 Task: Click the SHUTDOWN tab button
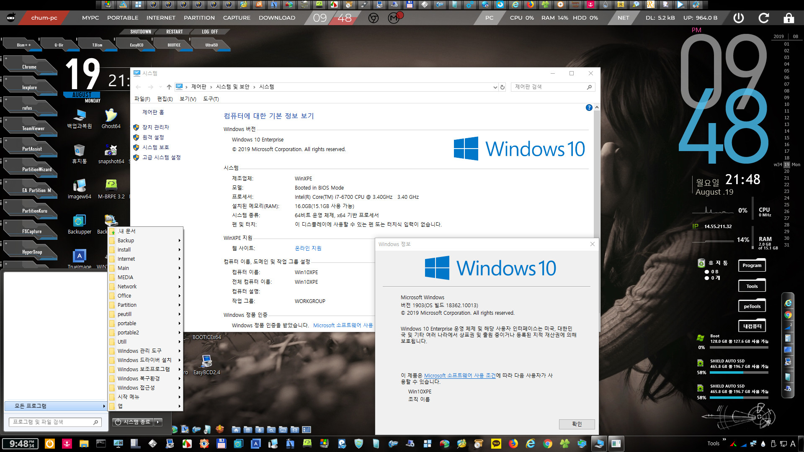tap(140, 32)
